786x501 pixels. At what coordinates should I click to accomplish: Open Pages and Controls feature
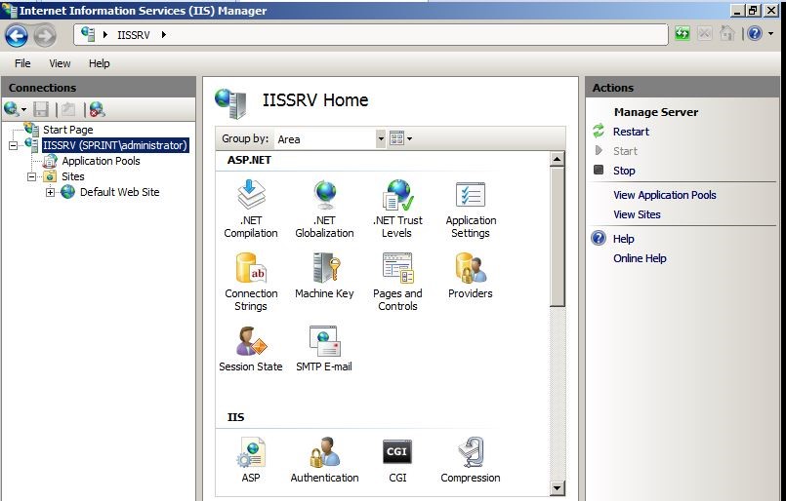click(x=397, y=282)
